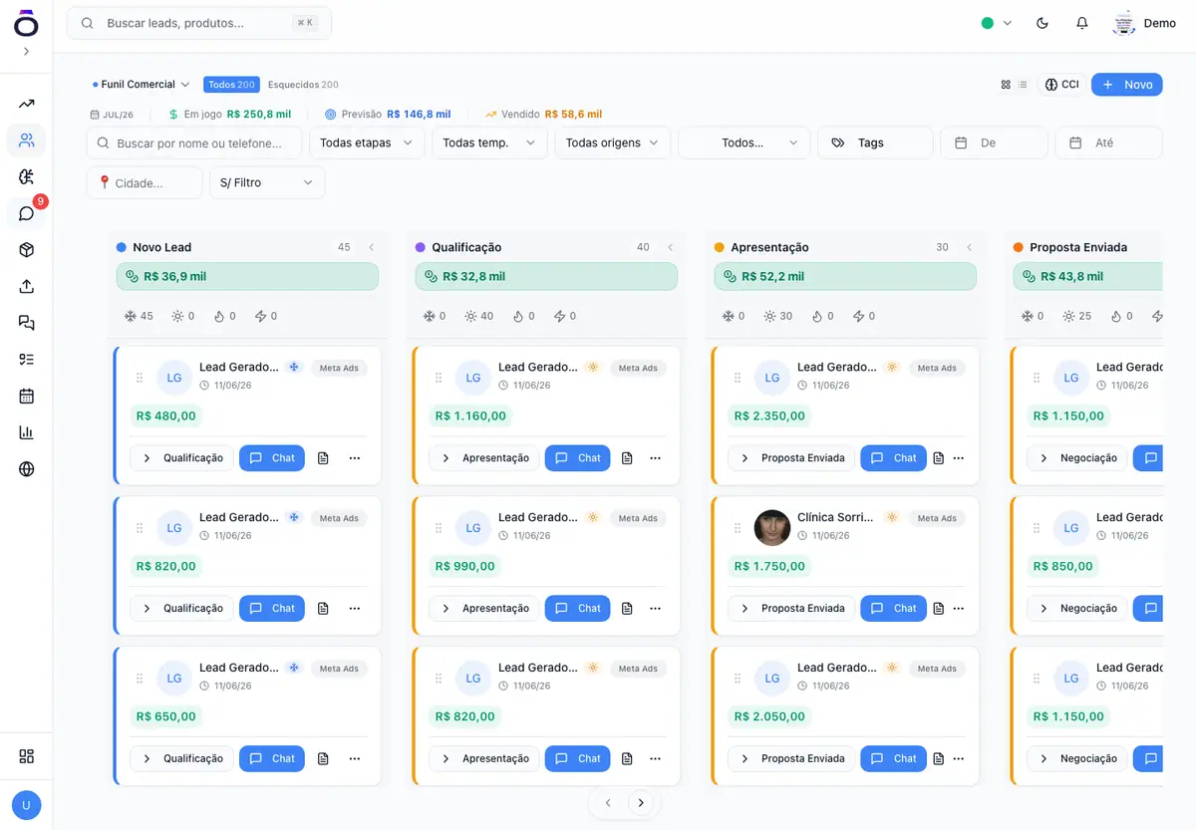Move R$ 1.160,00 lead to Apresentação
This screenshot has height=830, width=1196.
click(484, 458)
